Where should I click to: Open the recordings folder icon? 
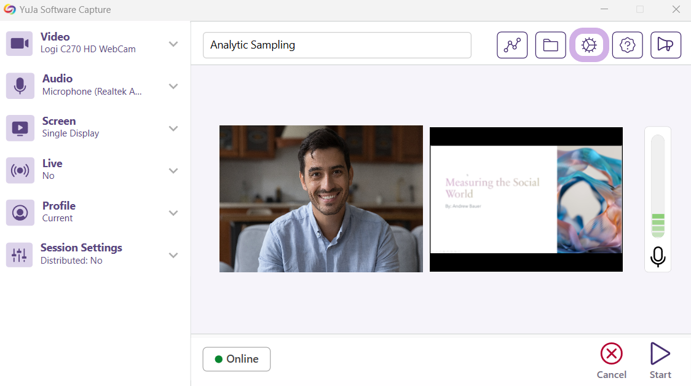click(x=550, y=45)
